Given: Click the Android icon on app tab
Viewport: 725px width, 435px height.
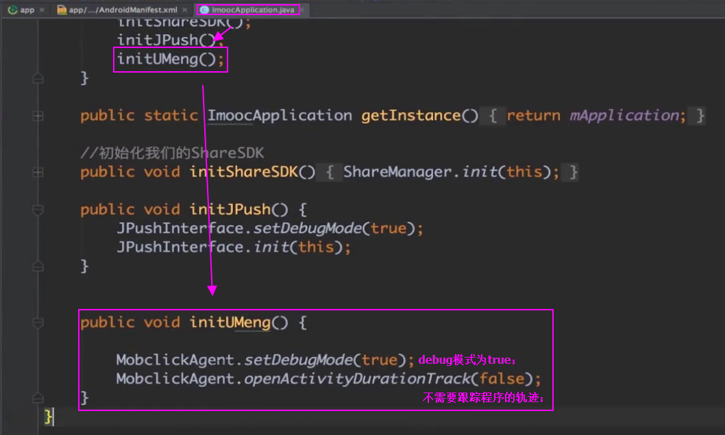Looking at the screenshot, I should pos(12,10).
